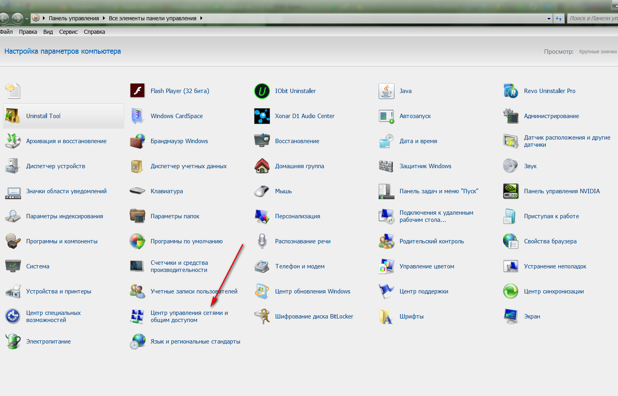Click the Родительский контроль icon

pos(387,241)
